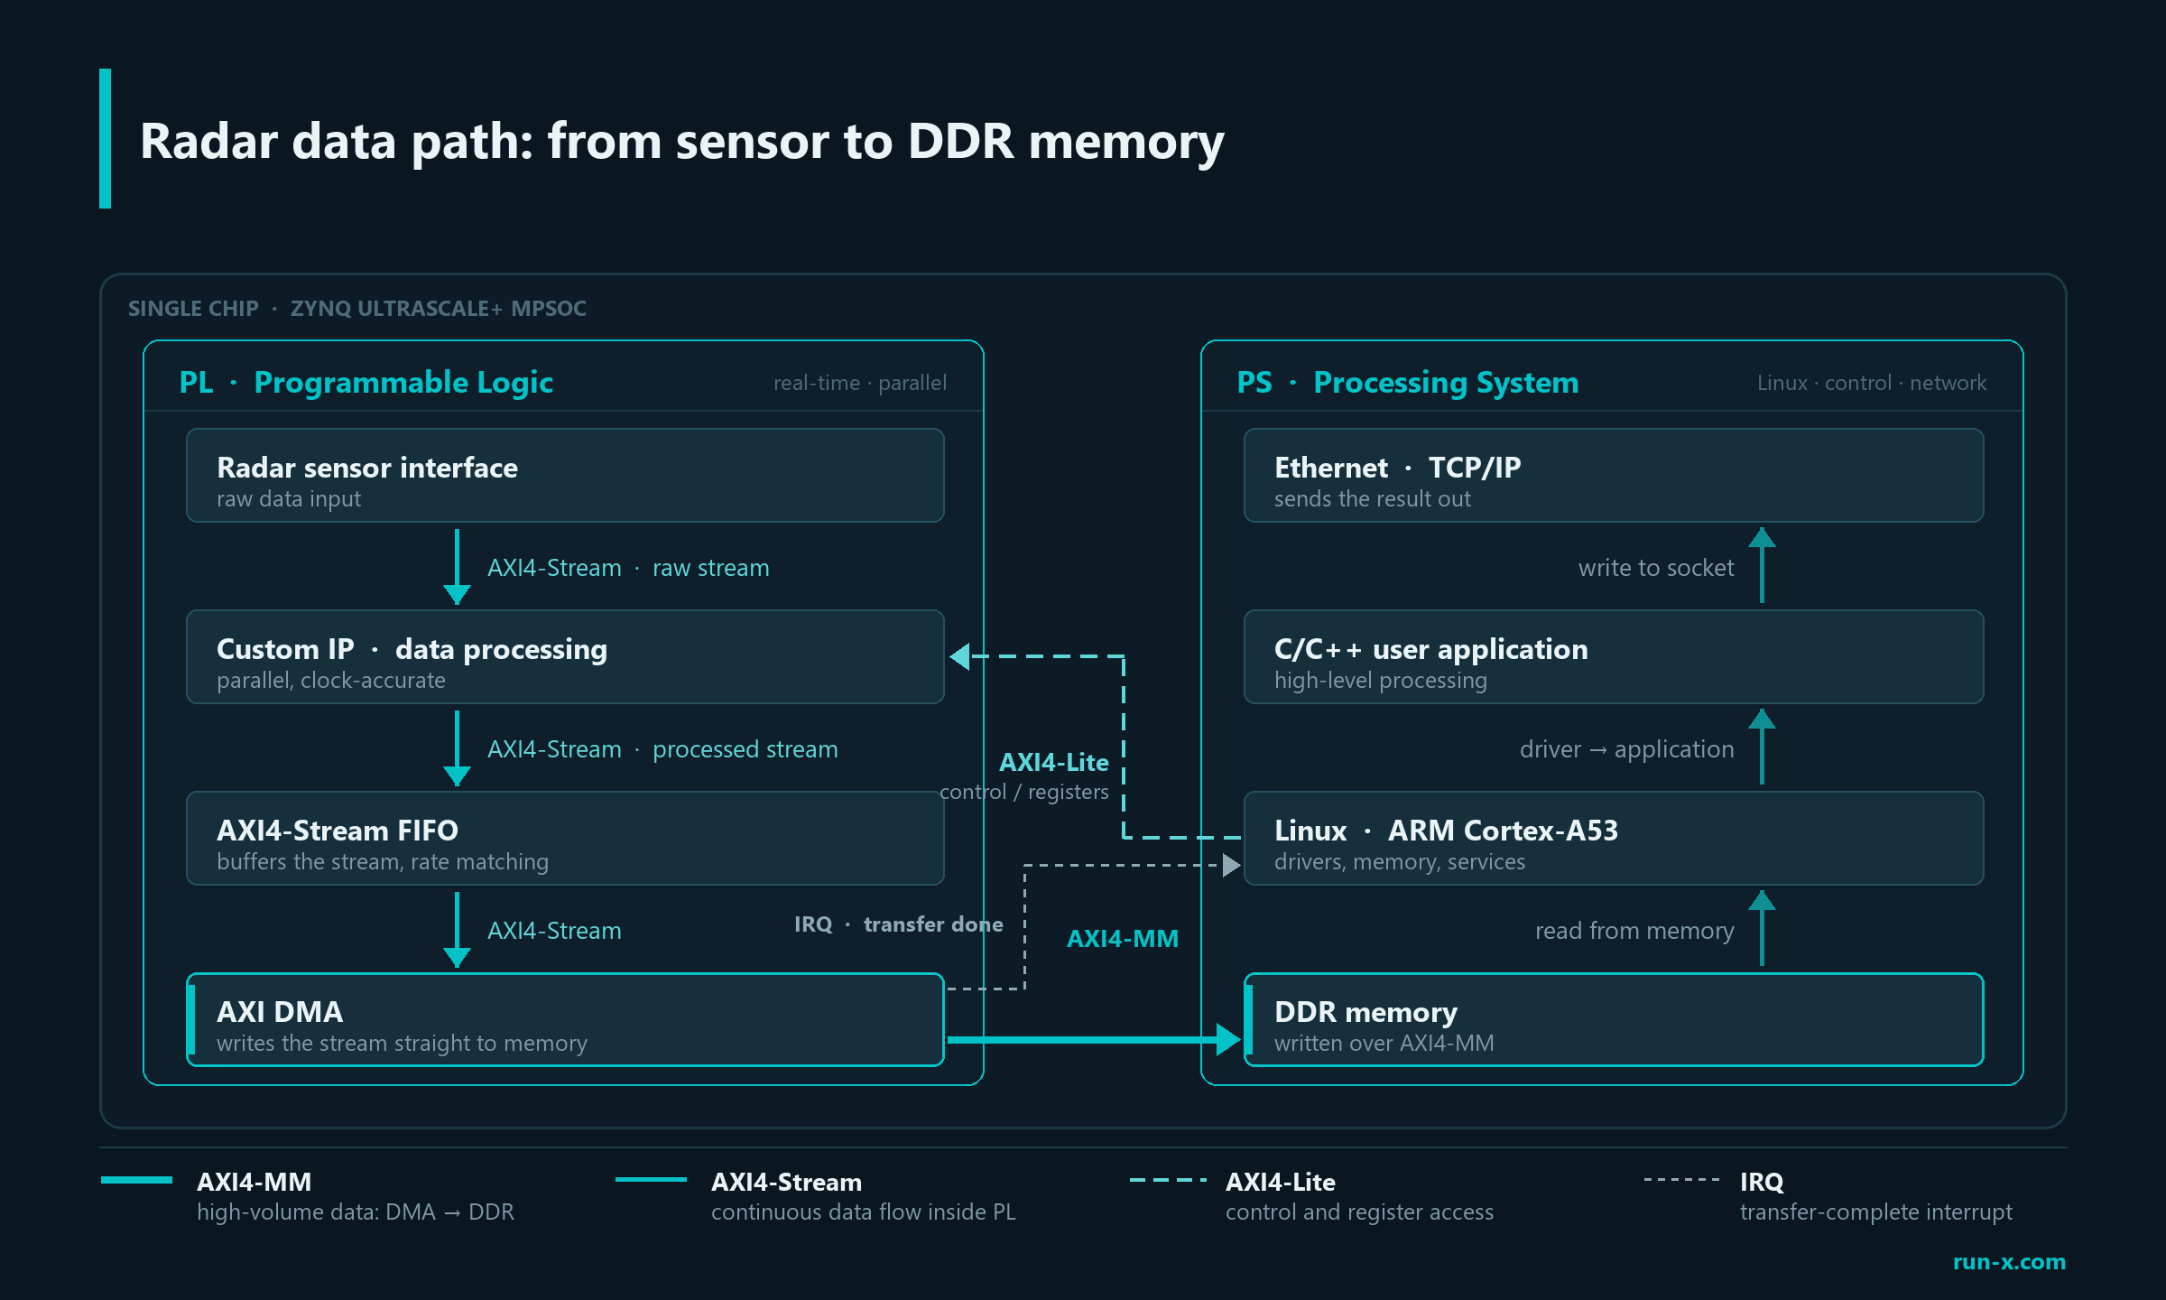The image size is (2166, 1300).
Task: Click the dashed arrow head pointing at Custom IP
Action: pyautogui.click(x=960, y=657)
